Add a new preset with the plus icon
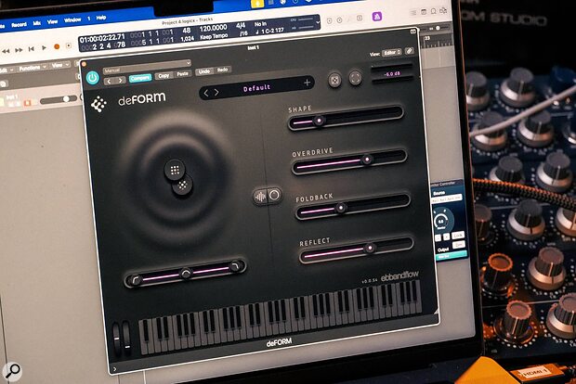Viewport: 576px width, 384px height. (308, 83)
